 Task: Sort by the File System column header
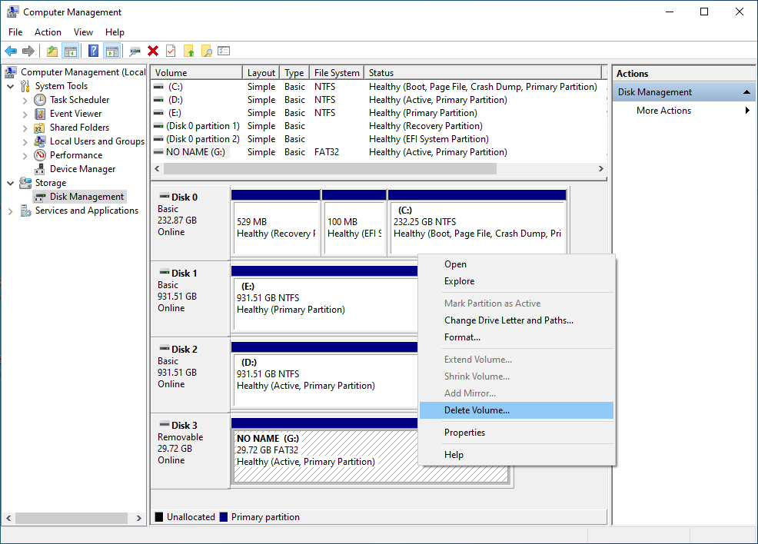[337, 72]
